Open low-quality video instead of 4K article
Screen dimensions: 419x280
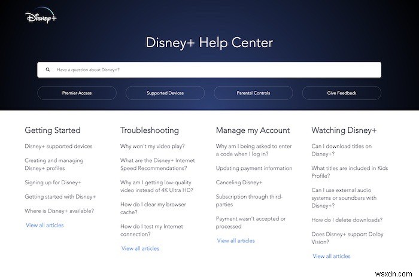coord(157,186)
